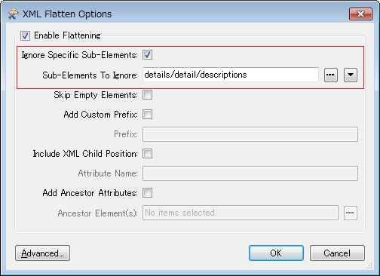Expand the Sub-Elements To Ignore dropdown arrow
Viewport: 380px width, 276px height.
(x=351, y=75)
